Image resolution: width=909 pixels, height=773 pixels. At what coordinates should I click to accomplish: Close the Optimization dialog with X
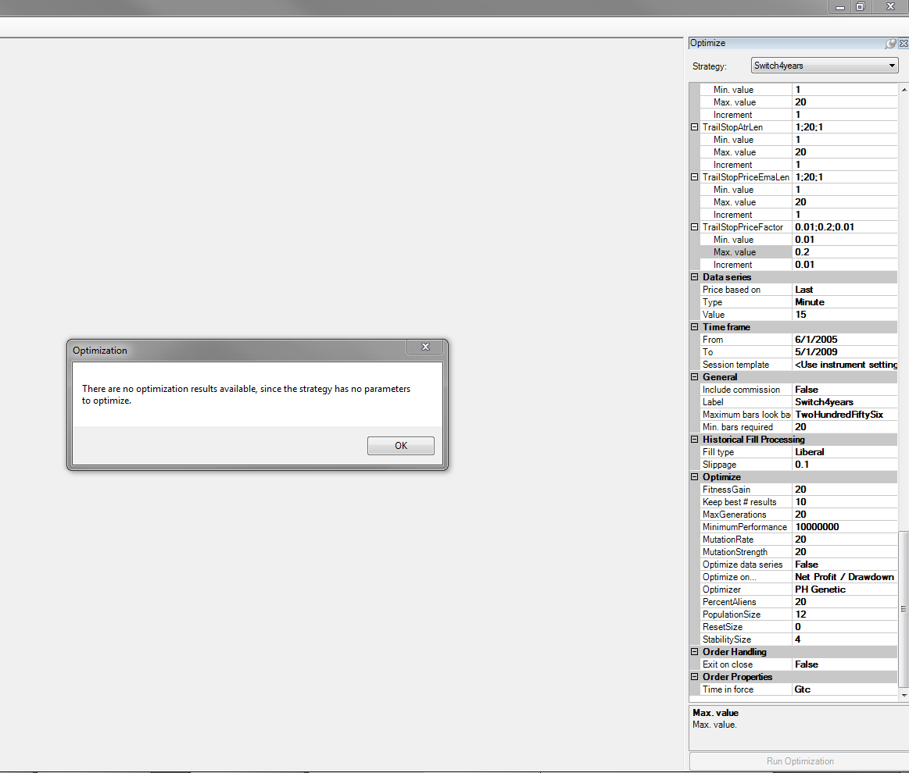point(425,347)
